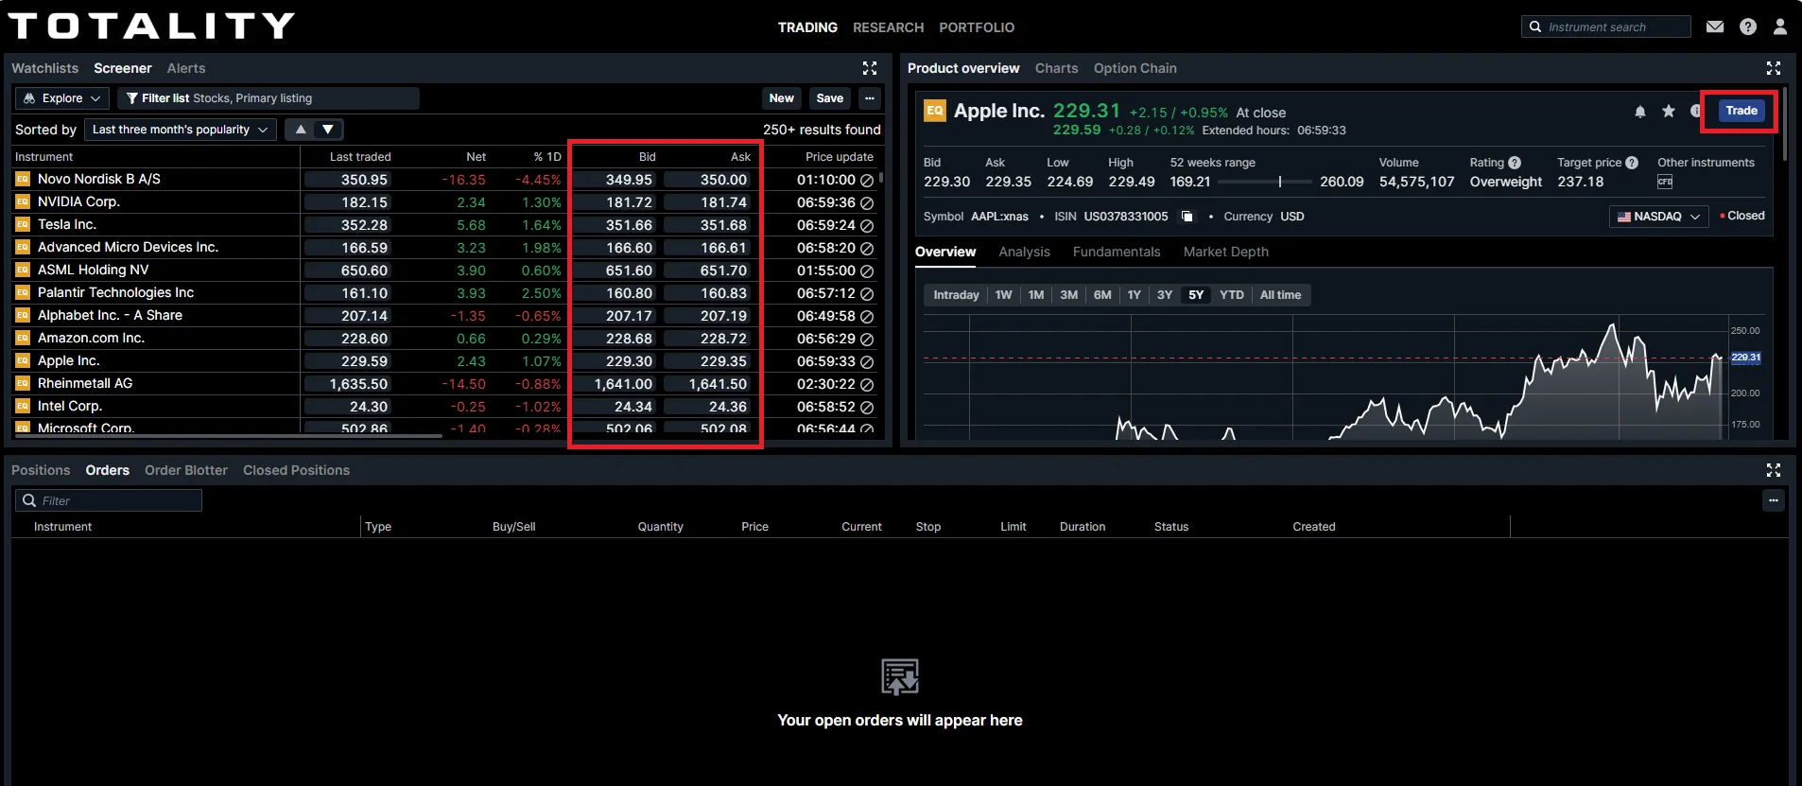
Task: Select the Intraday chart range
Action: (x=956, y=295)
